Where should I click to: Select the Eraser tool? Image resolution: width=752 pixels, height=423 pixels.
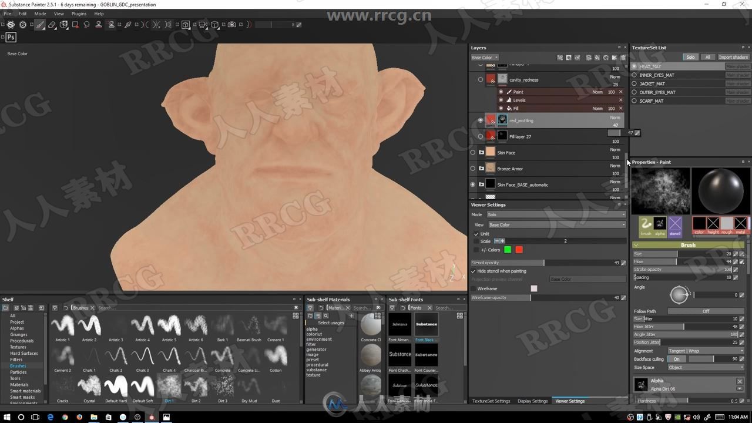pos(52,25)
